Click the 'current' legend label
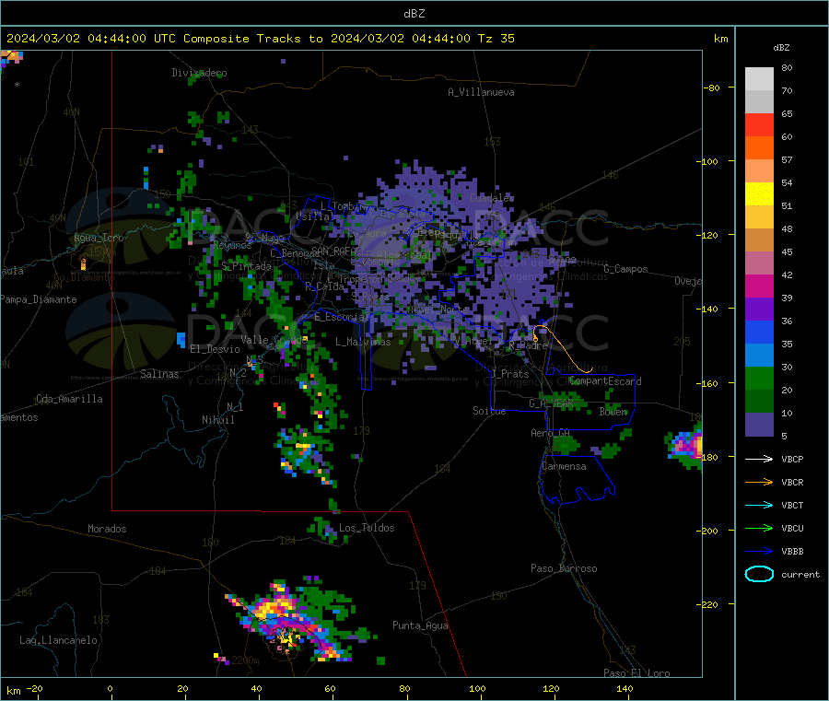The height and width of the screenshot is (701, 829). pos(800,575)
